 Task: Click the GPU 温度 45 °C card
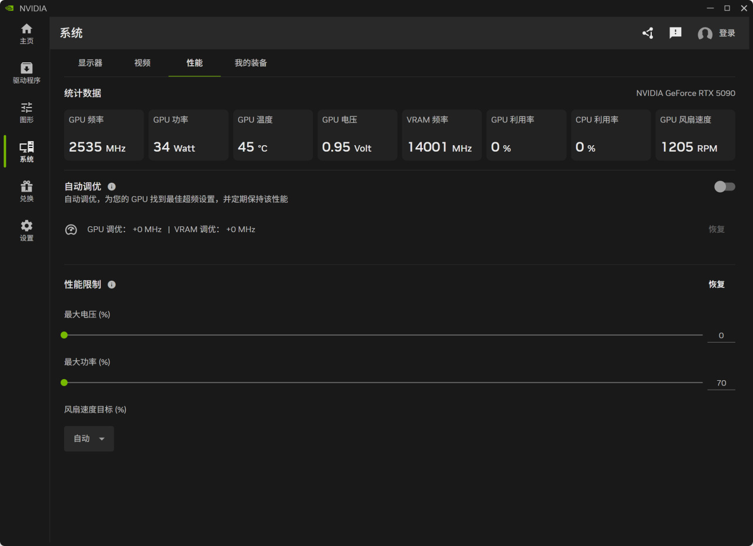click(x=273, y=135)
